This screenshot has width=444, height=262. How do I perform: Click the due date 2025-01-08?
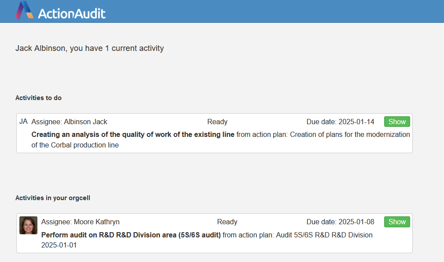coord(340,222)
